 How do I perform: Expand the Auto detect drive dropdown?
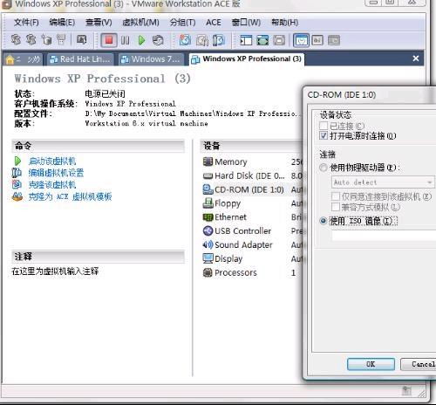tap(383, 182)
